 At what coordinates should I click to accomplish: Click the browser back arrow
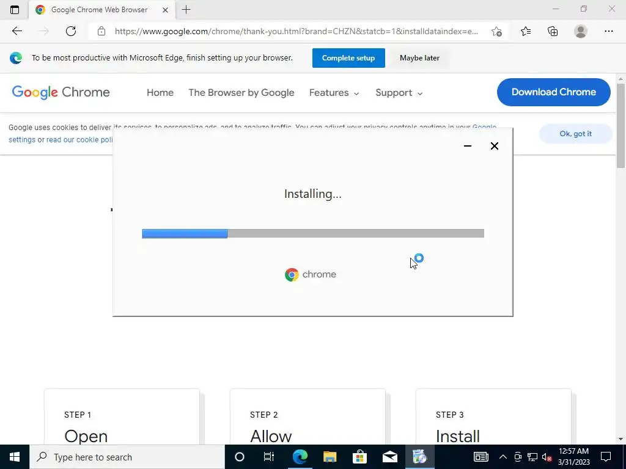[17, 31]
